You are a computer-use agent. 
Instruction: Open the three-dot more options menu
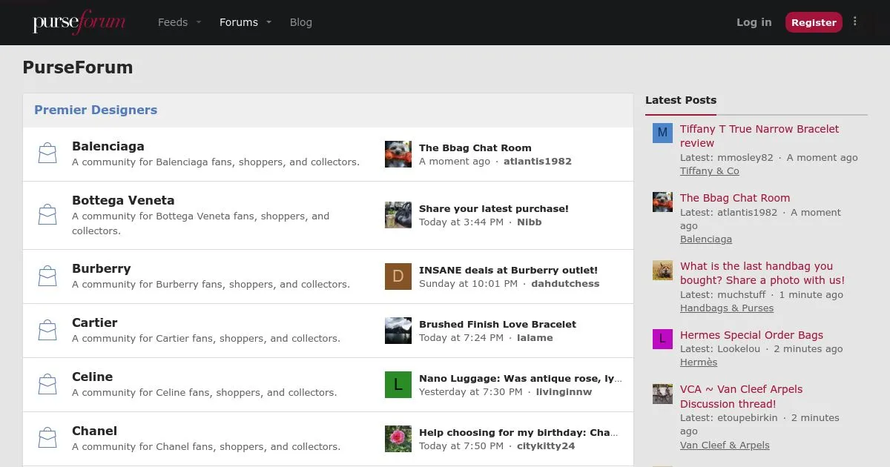click(855, 21)
